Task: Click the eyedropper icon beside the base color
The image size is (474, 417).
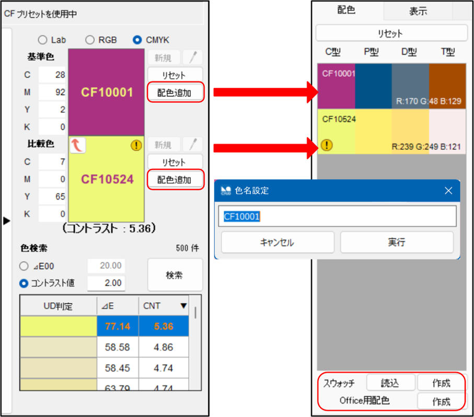Action: [x=192, y=57]
